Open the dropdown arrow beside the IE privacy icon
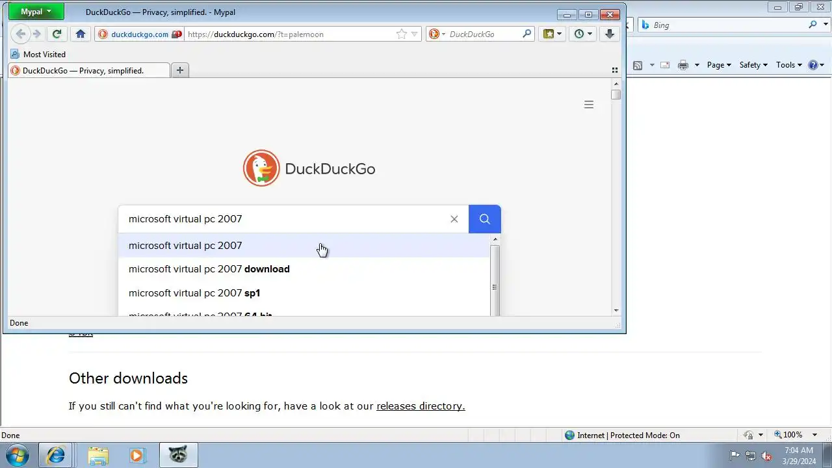832x468 pixels. tap(760, 435)
